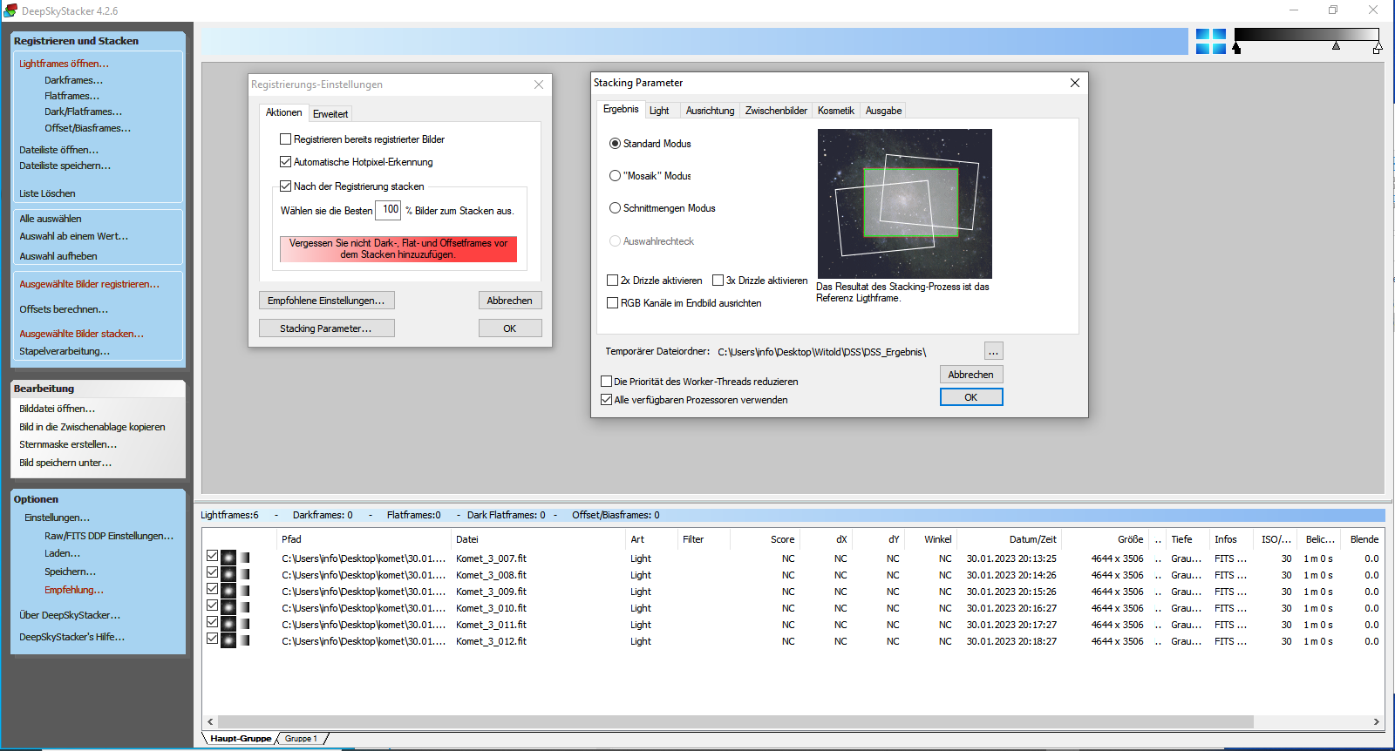Screen dimensions: 1395x751
Task: Close the Stacking Parameter dialog
Action: tap(1075, 83)
